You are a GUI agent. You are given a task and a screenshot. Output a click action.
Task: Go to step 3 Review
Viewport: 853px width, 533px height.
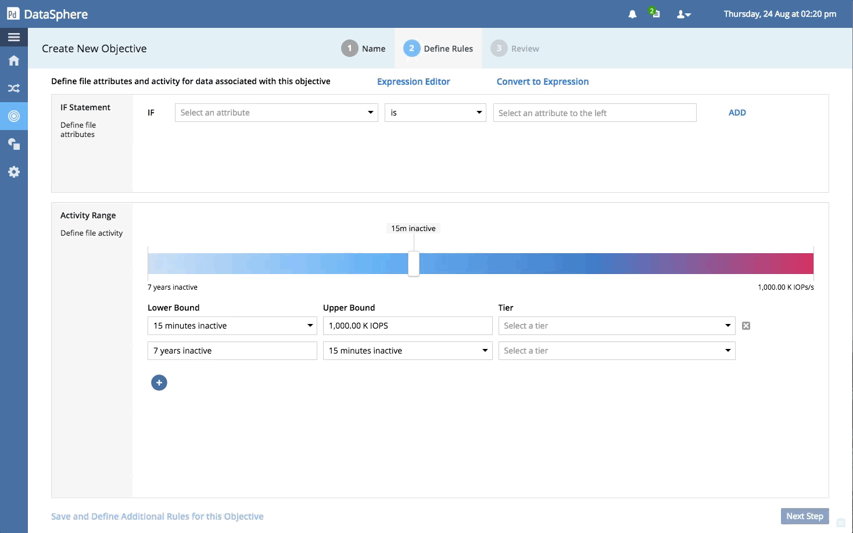[x=515, y=48]
